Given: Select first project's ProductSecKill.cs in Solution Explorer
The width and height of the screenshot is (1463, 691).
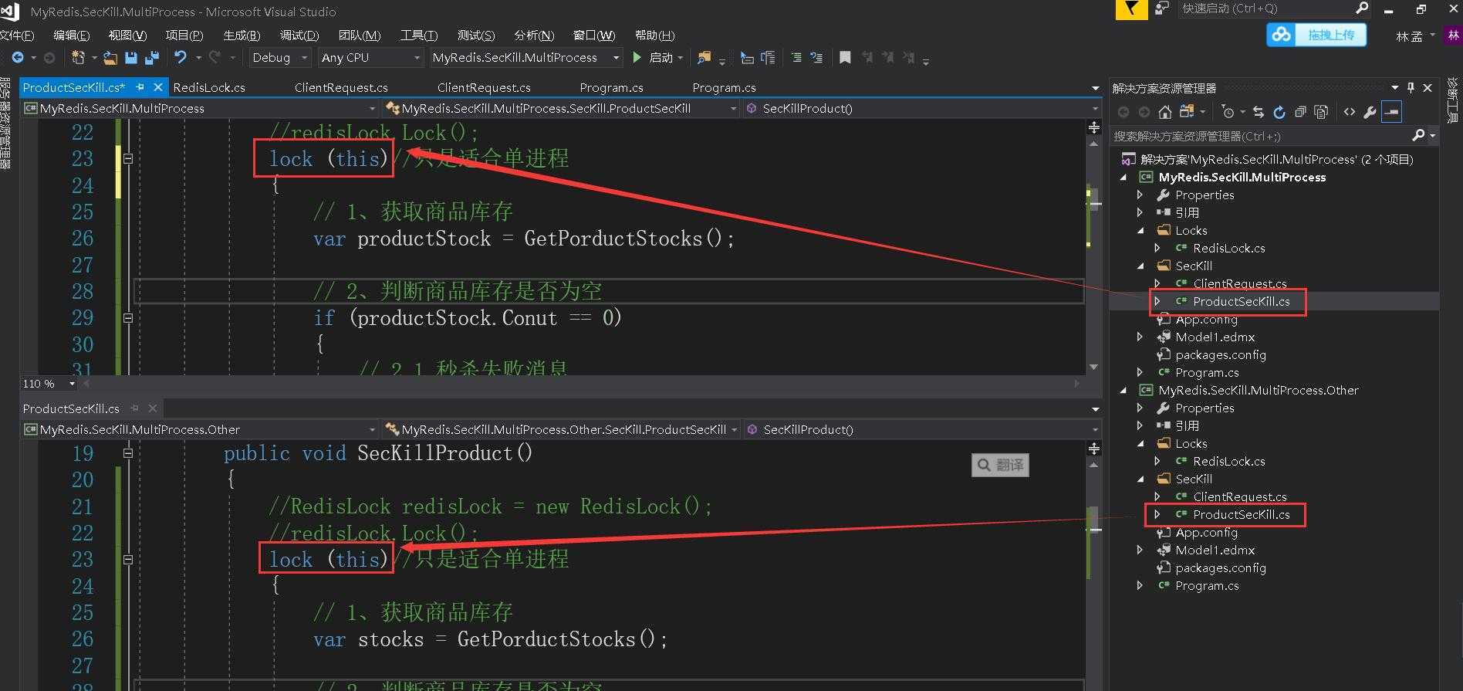Looking at the screenshot, I should pyautogui.click(x=1241, y=302).
